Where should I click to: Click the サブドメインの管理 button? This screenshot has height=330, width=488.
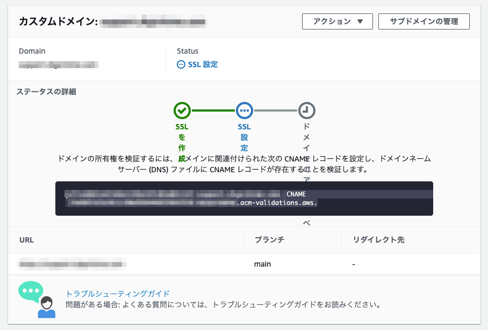click(424, 21)
